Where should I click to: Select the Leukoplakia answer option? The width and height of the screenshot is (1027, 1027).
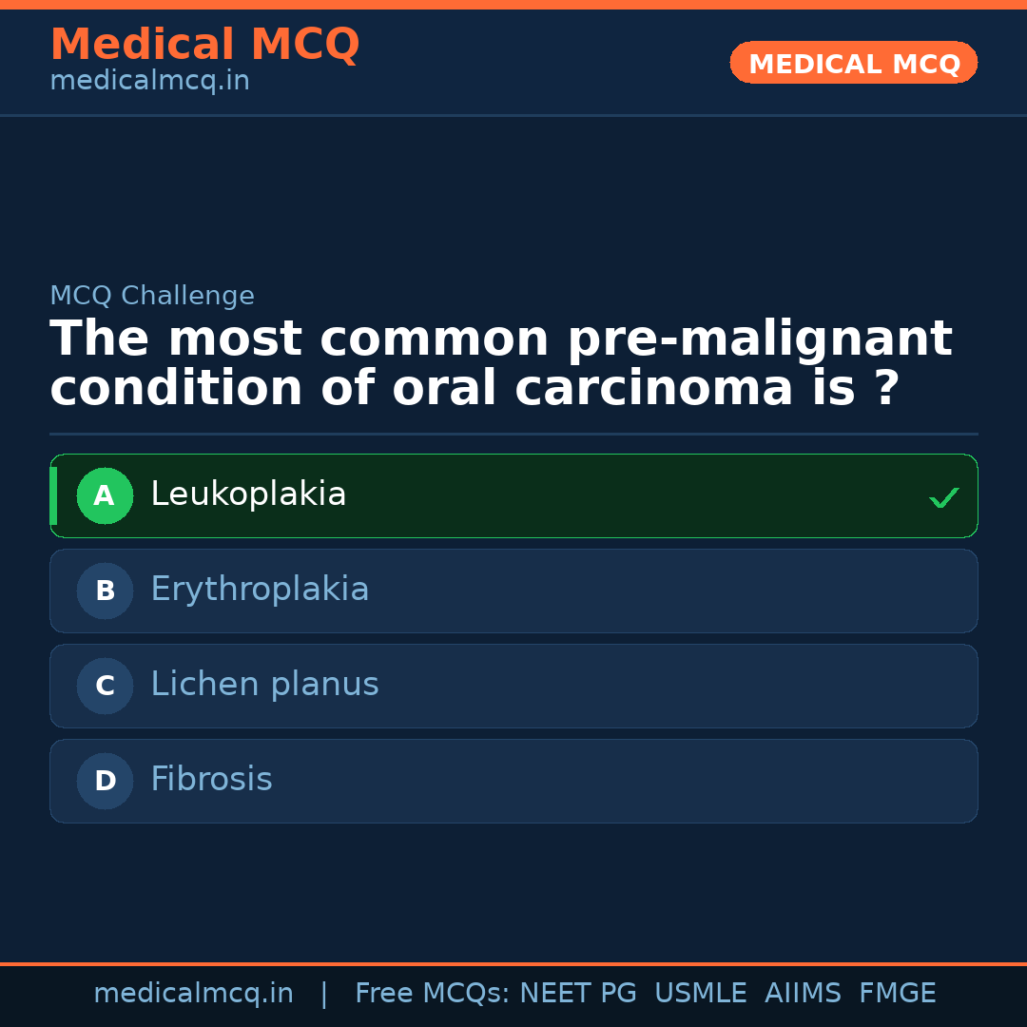point(513,495)
